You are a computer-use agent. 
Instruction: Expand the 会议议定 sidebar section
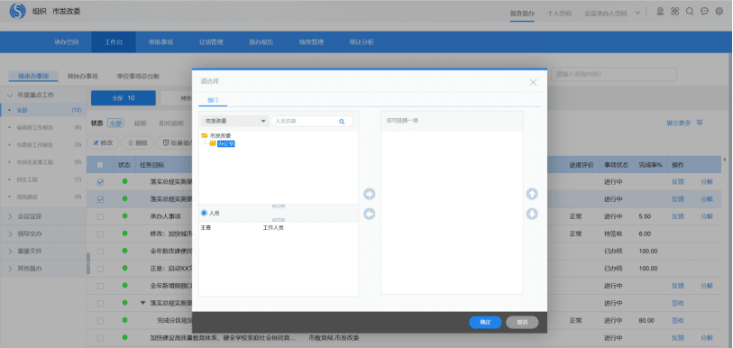tap(10, 216)
